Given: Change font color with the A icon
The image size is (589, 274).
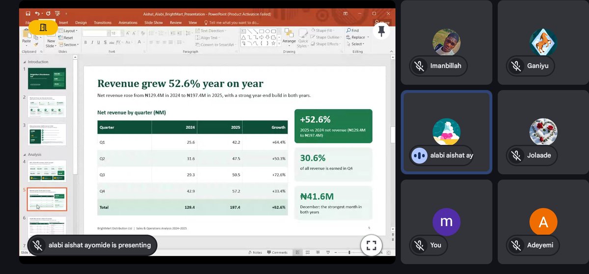Looking at the screenshot, I should click(x=139, y=42).
